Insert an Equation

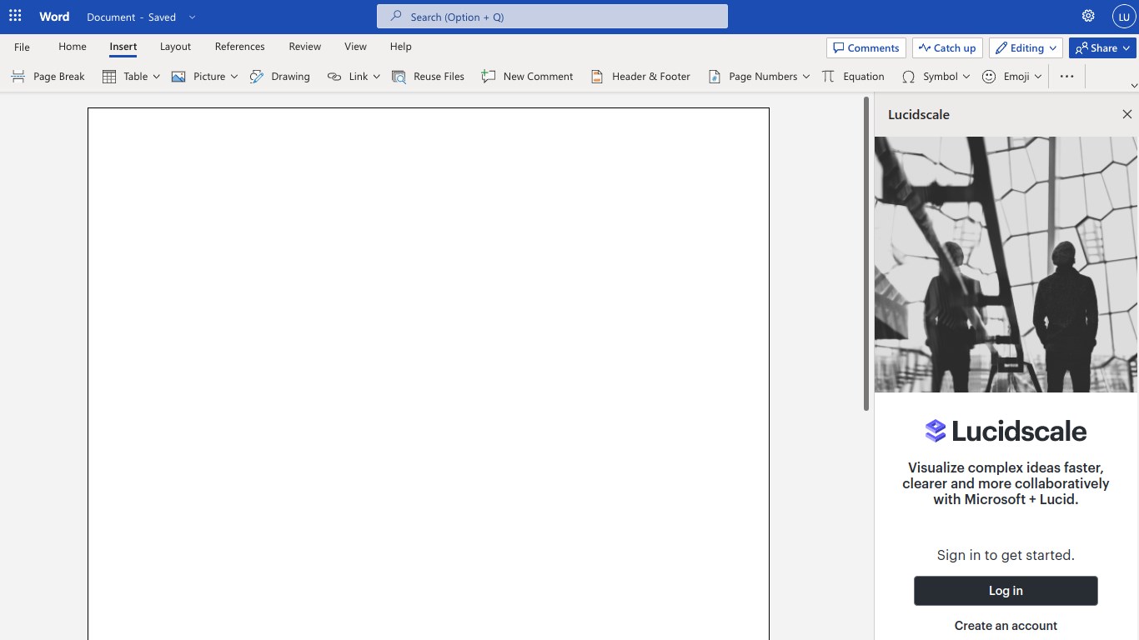853,77
